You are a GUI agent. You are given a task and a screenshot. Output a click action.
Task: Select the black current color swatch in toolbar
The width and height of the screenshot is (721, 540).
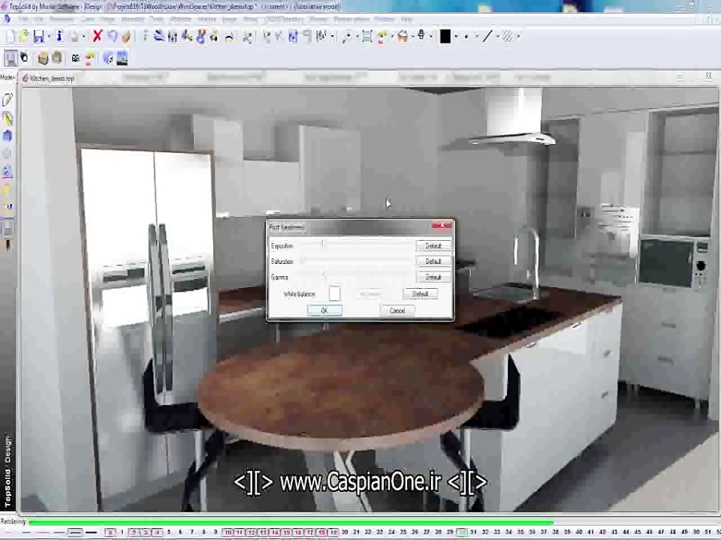[445, 36]
